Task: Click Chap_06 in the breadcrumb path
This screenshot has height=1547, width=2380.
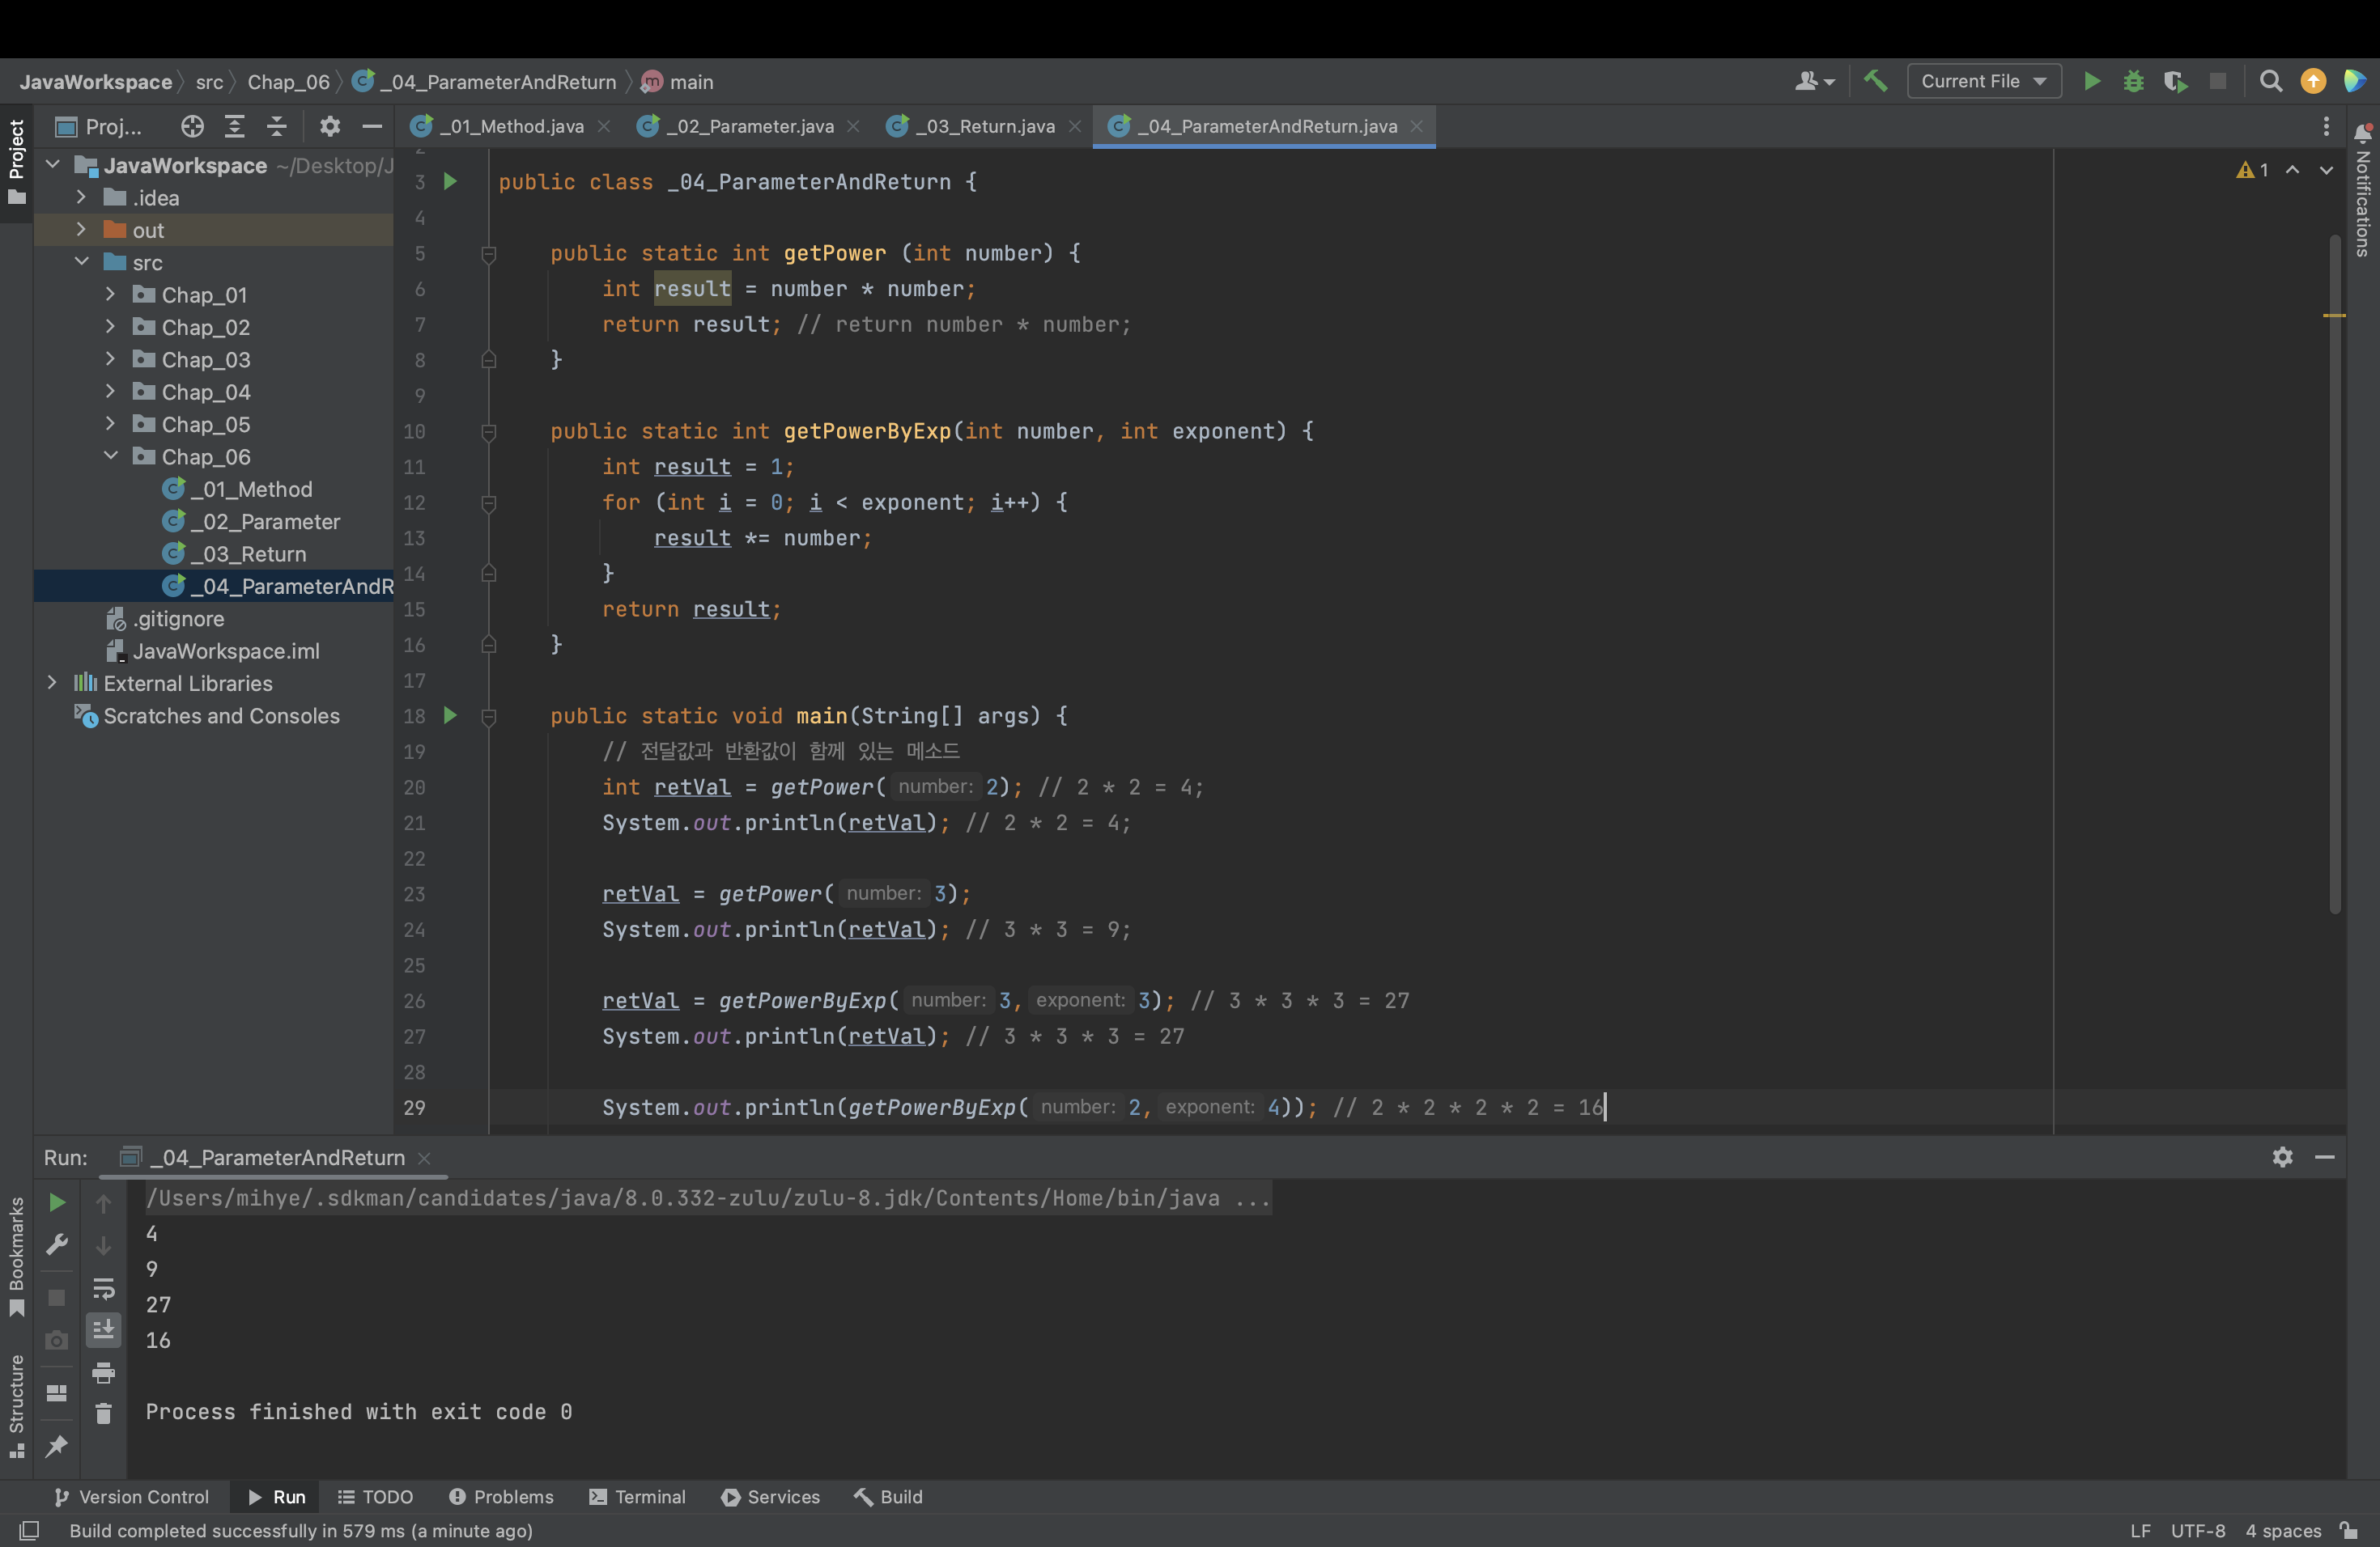Action: point(288,82)
